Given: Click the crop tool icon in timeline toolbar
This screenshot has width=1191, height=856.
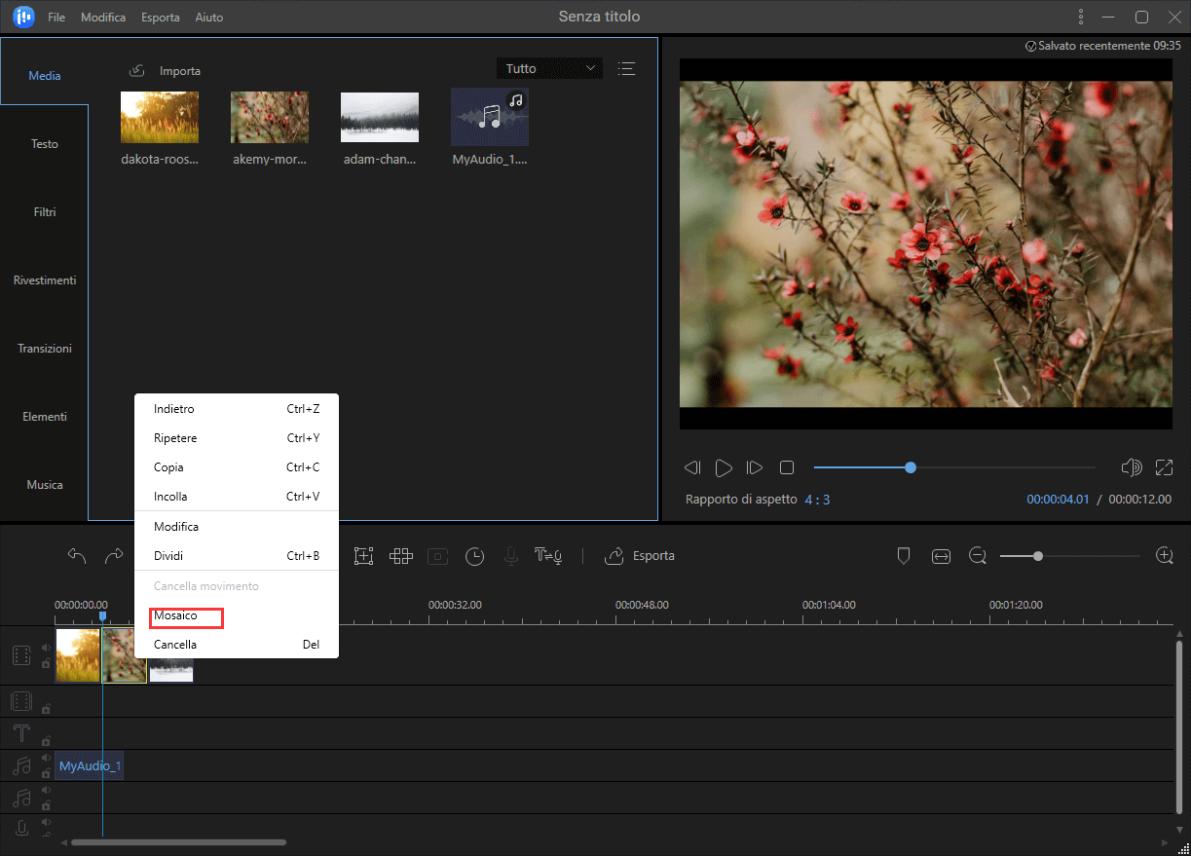Looking at the screenshot, I should (x=364, y=556).
